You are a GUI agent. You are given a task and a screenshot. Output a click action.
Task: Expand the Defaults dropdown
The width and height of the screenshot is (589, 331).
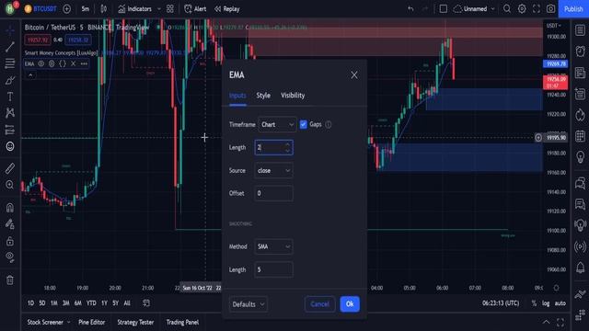248,304
